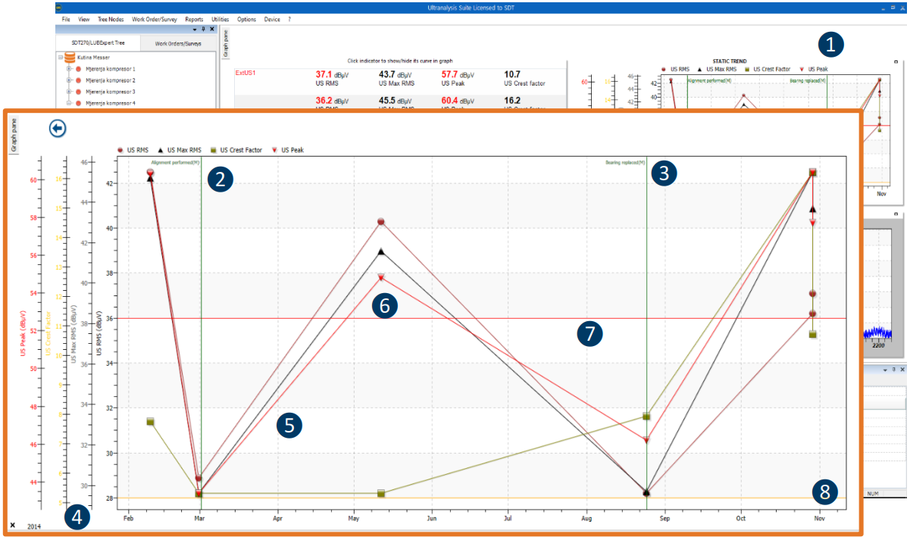910x540 pixels.
Task: Open the Reports menu
Action: [193, 19]
